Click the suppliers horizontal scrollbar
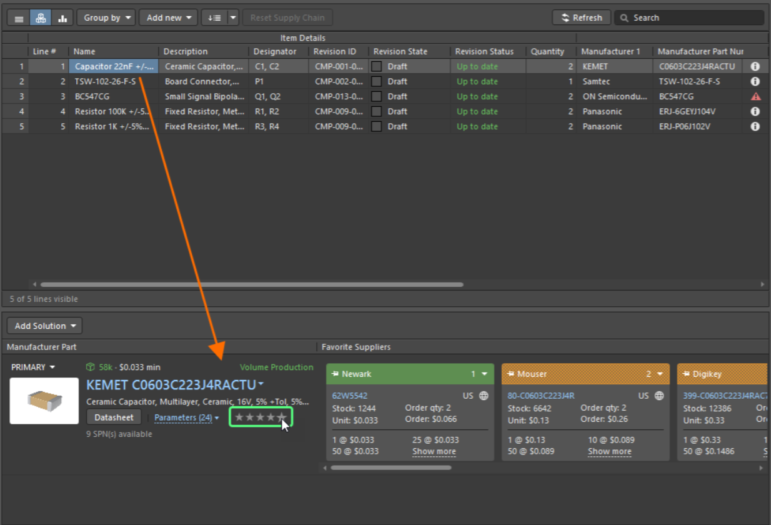The width and height of the screenshot is (771, 525). coord(391,467)
